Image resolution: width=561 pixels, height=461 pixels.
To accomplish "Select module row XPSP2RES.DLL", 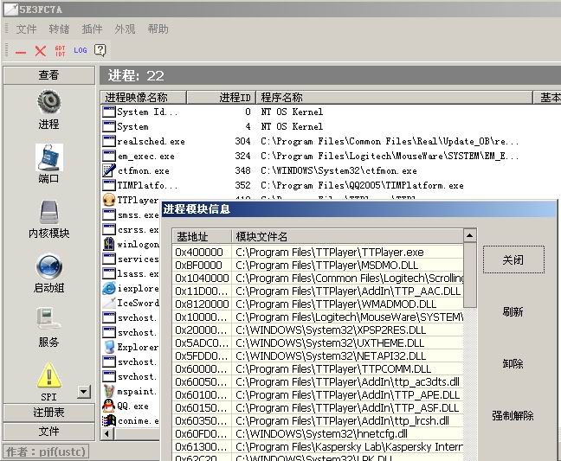I will [x=318, y=330].
